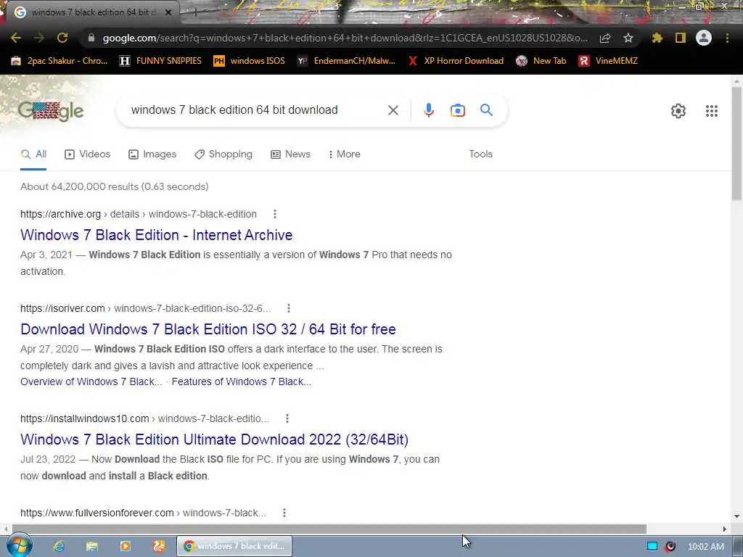This screenshot has height=557, width=743.
Task: Click the vertical scrollbar thumb
Action: click(736, 142)
